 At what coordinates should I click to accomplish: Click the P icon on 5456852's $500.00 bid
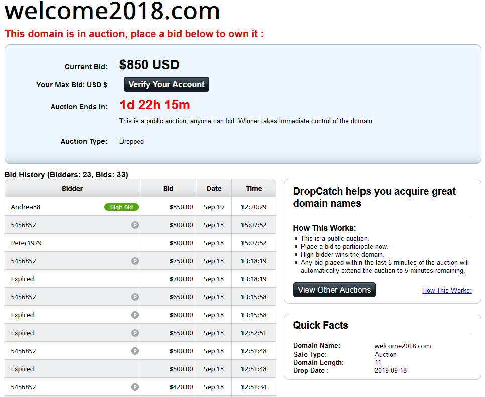tap(135, 351)
